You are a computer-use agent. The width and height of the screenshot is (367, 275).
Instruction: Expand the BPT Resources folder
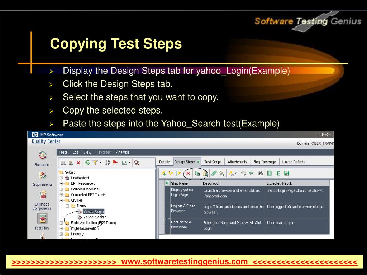tap(61, 183)
